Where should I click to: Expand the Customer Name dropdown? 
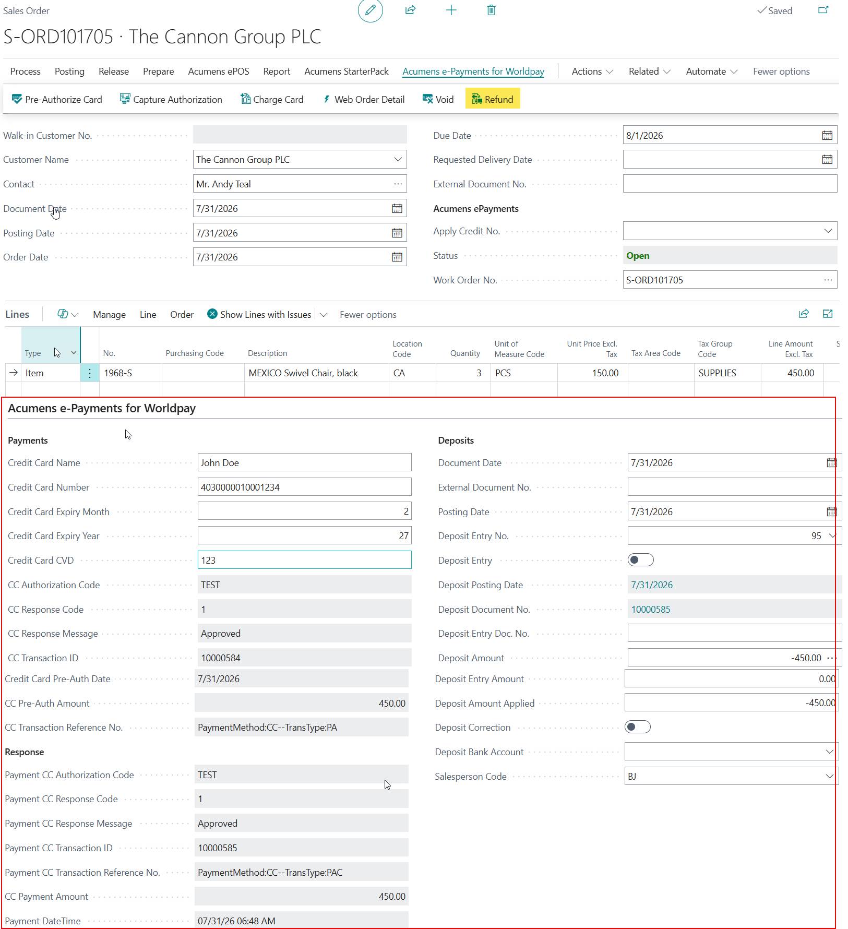(x=398, y=159)
